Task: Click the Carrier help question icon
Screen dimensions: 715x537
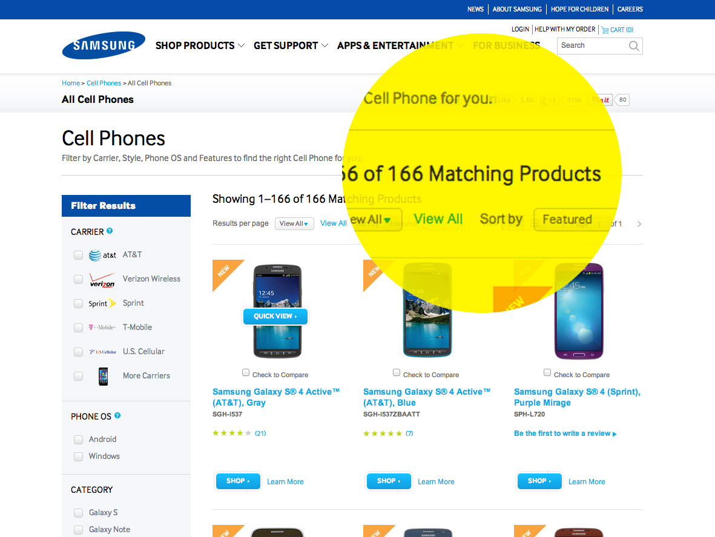Action: [x=110, y=231]
